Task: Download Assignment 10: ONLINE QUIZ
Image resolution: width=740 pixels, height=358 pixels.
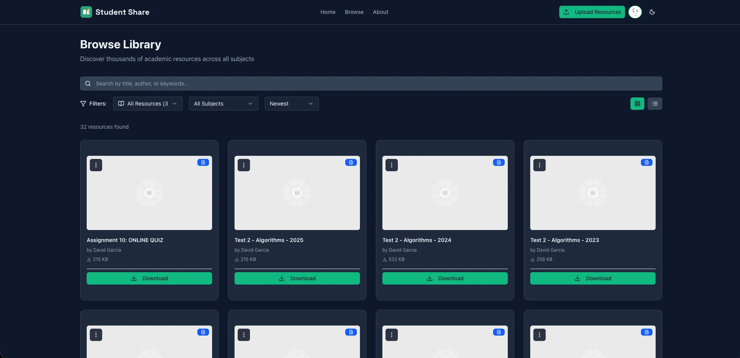Action: coord(149,278)
